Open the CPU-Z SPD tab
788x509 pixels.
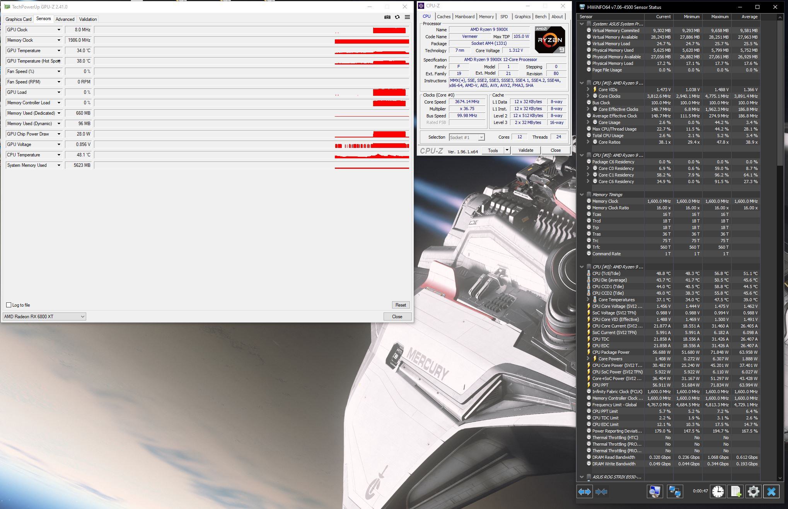(x=504, y=17)
